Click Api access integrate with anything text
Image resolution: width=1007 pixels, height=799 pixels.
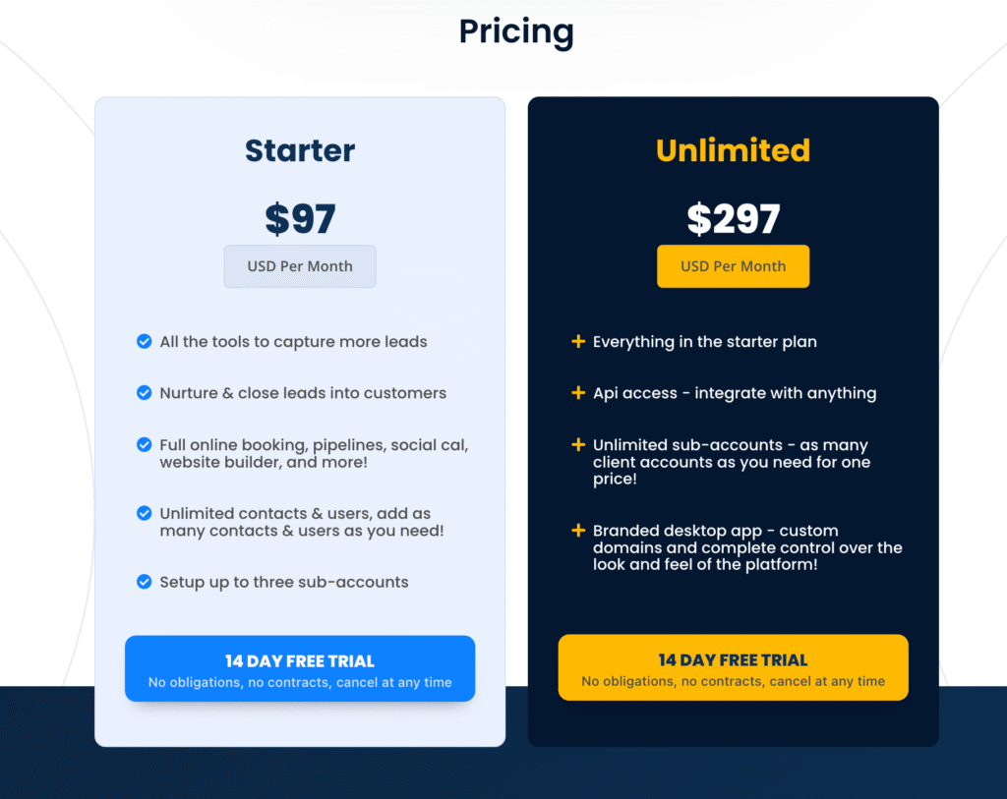[x=734, y=393]
